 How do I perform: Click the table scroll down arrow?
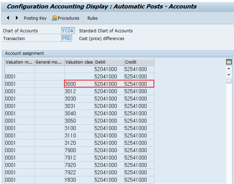229,75
